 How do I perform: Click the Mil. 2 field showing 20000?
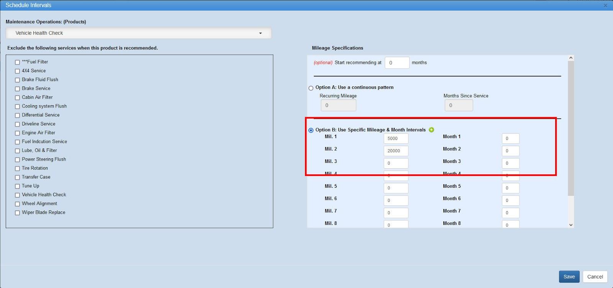click(396, 151)
